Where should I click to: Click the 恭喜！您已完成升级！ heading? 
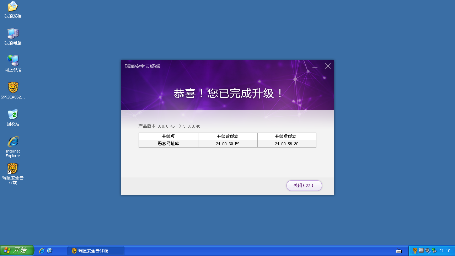point(229,94)
